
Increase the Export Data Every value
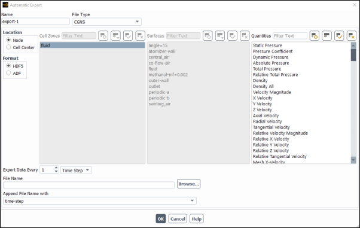pos(56,168)
